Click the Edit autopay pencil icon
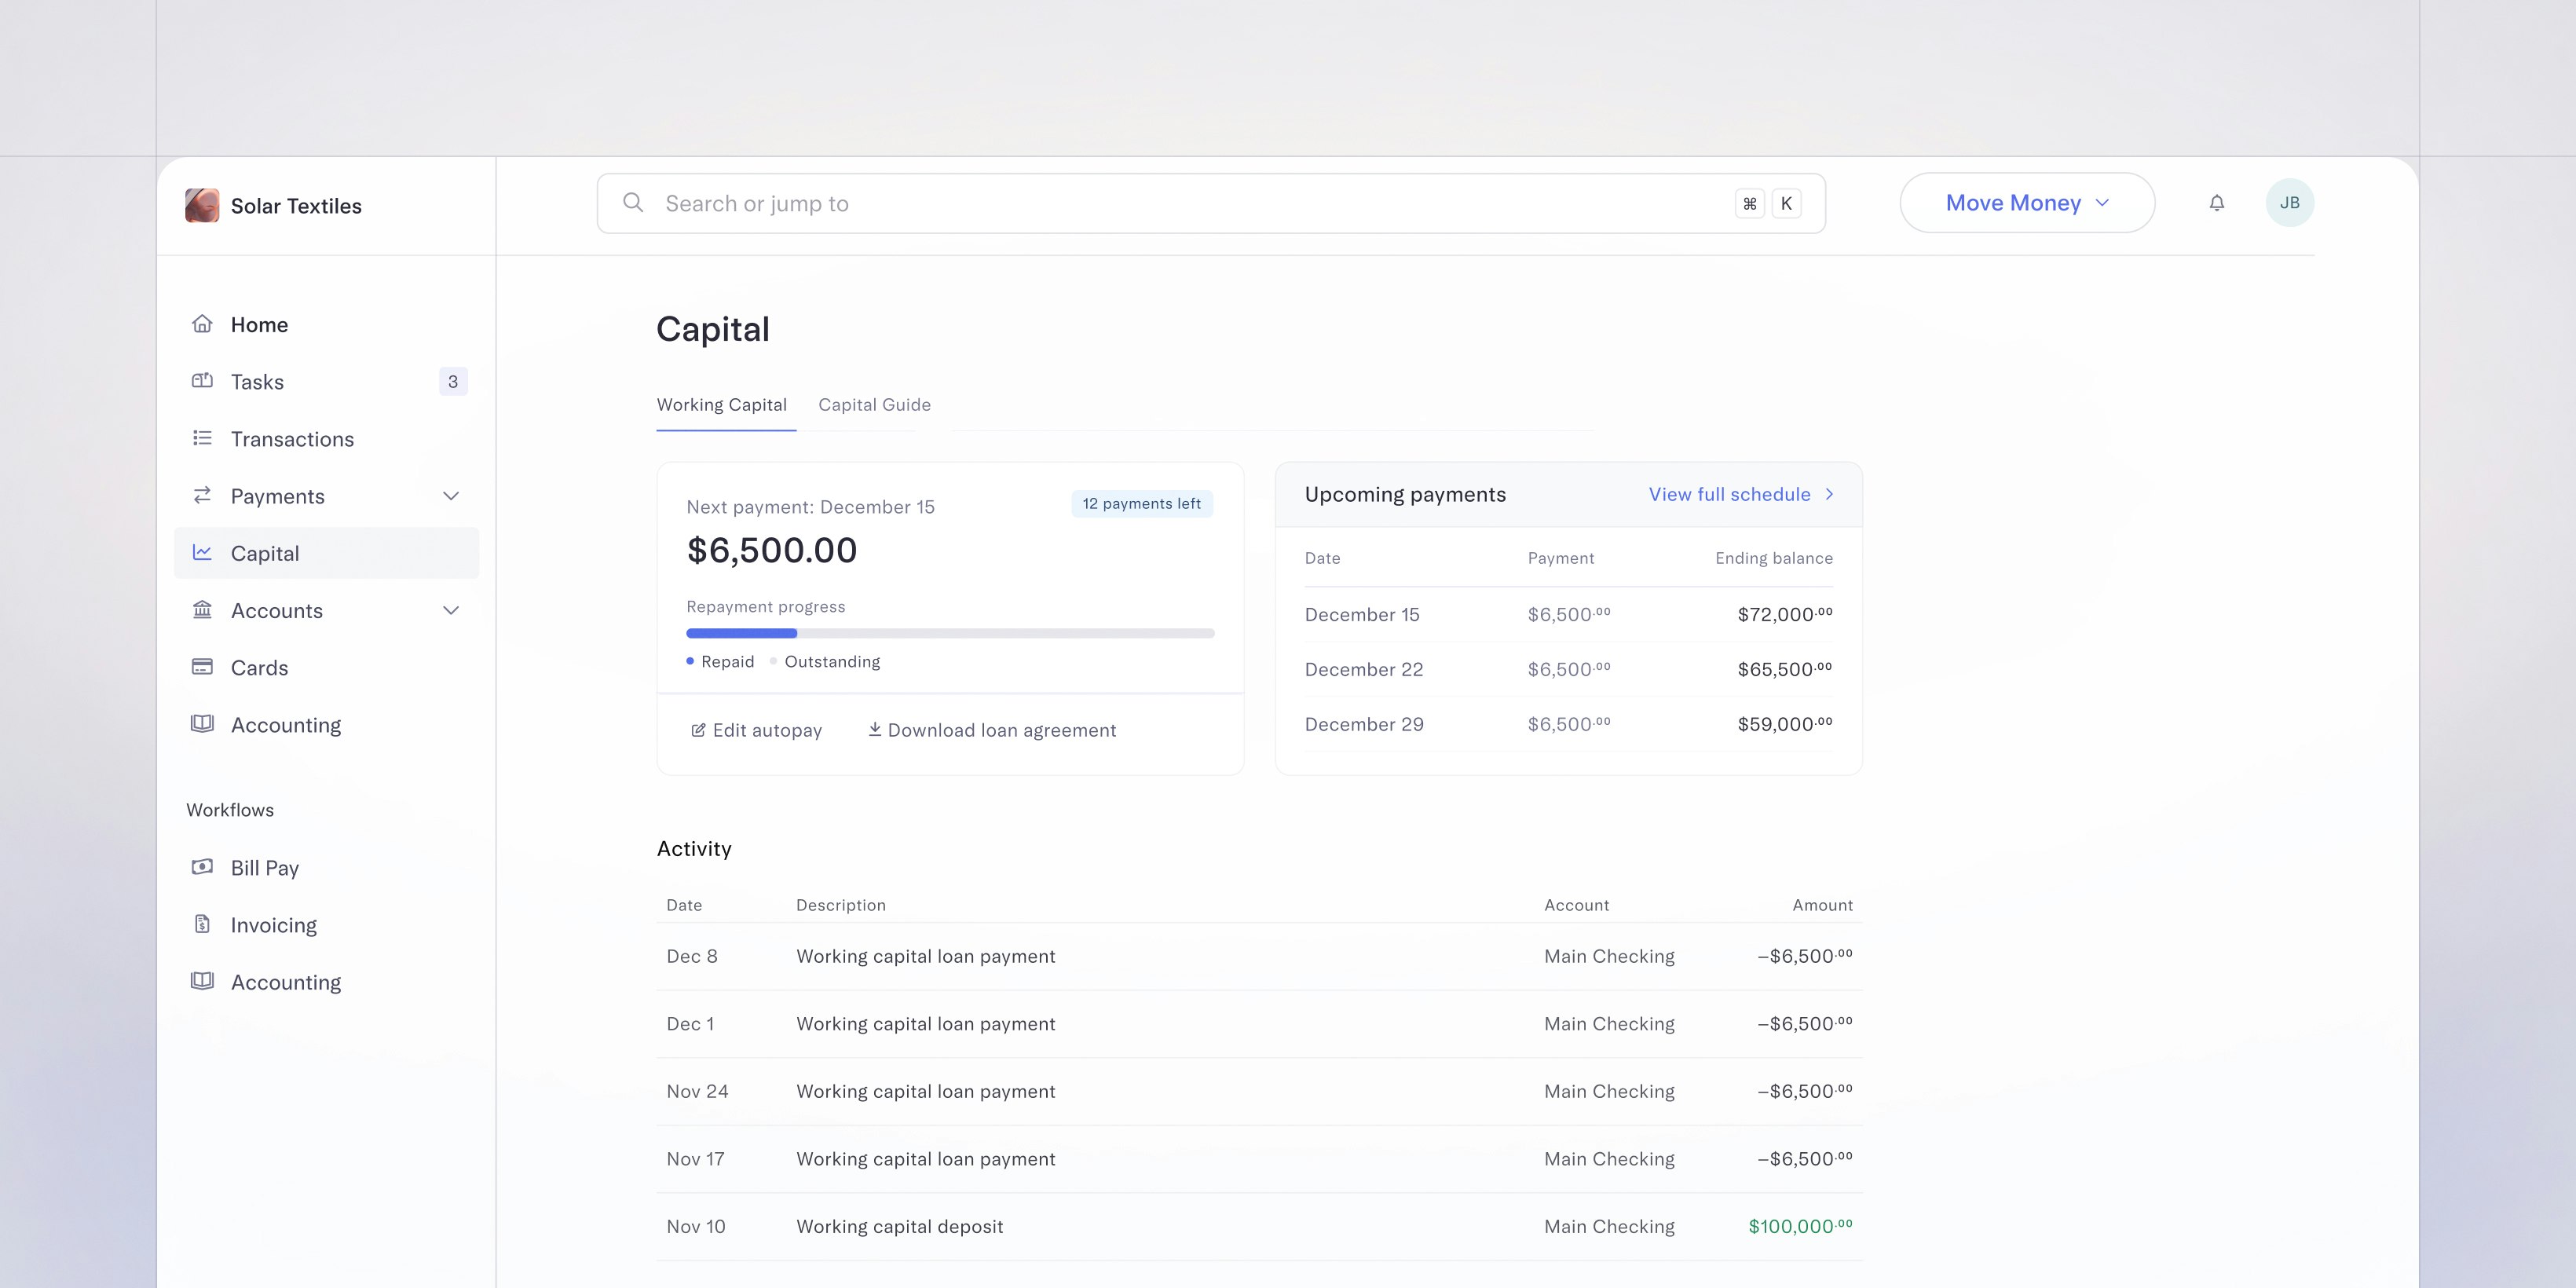 698,731
